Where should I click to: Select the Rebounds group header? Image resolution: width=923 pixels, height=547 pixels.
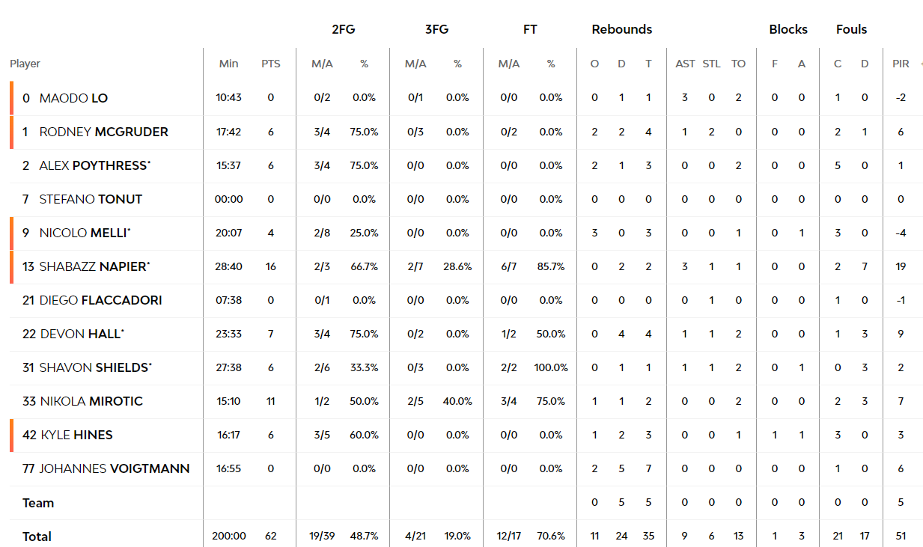621,30
